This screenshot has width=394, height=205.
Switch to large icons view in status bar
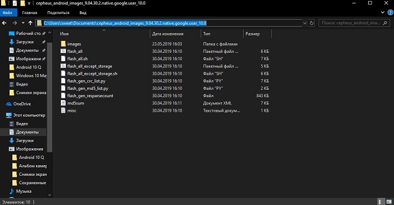click(x=389, y=202)
